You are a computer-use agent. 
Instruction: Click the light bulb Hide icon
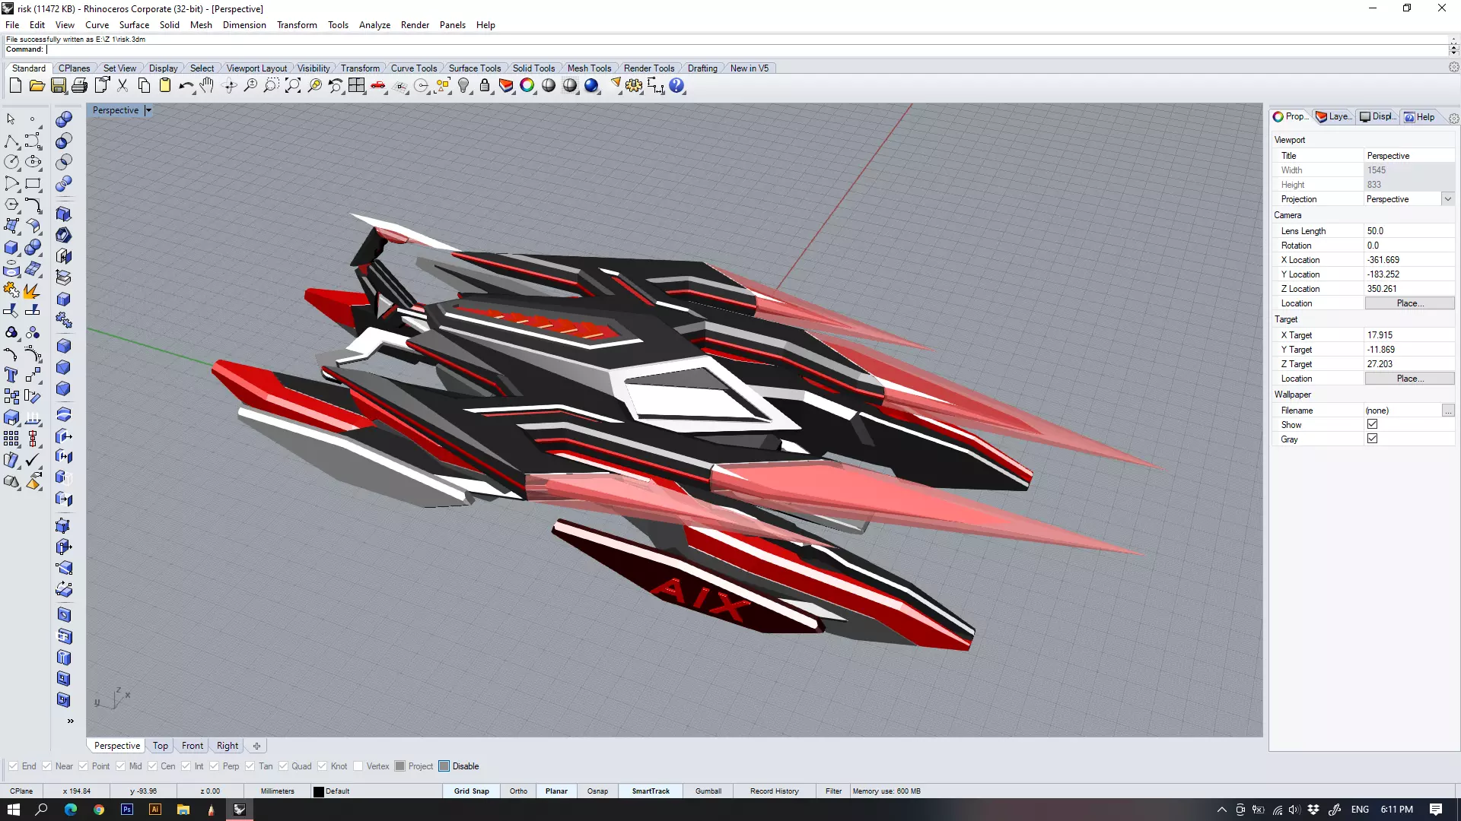(463, 86)
